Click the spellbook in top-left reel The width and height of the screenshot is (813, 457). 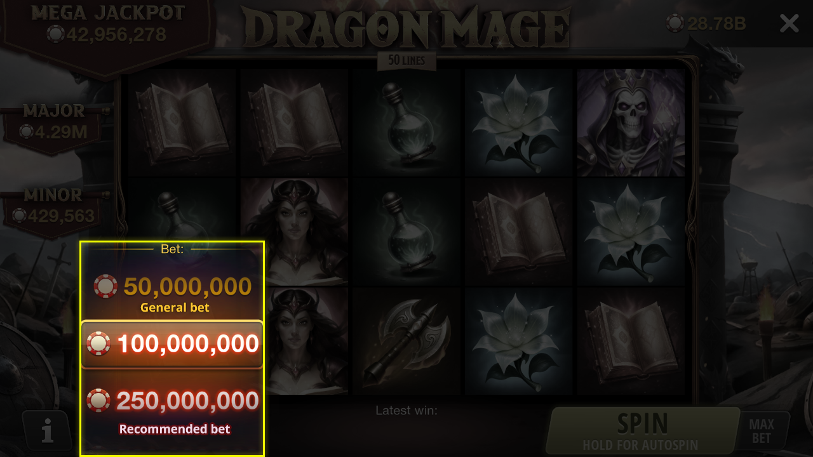point(183,123)
